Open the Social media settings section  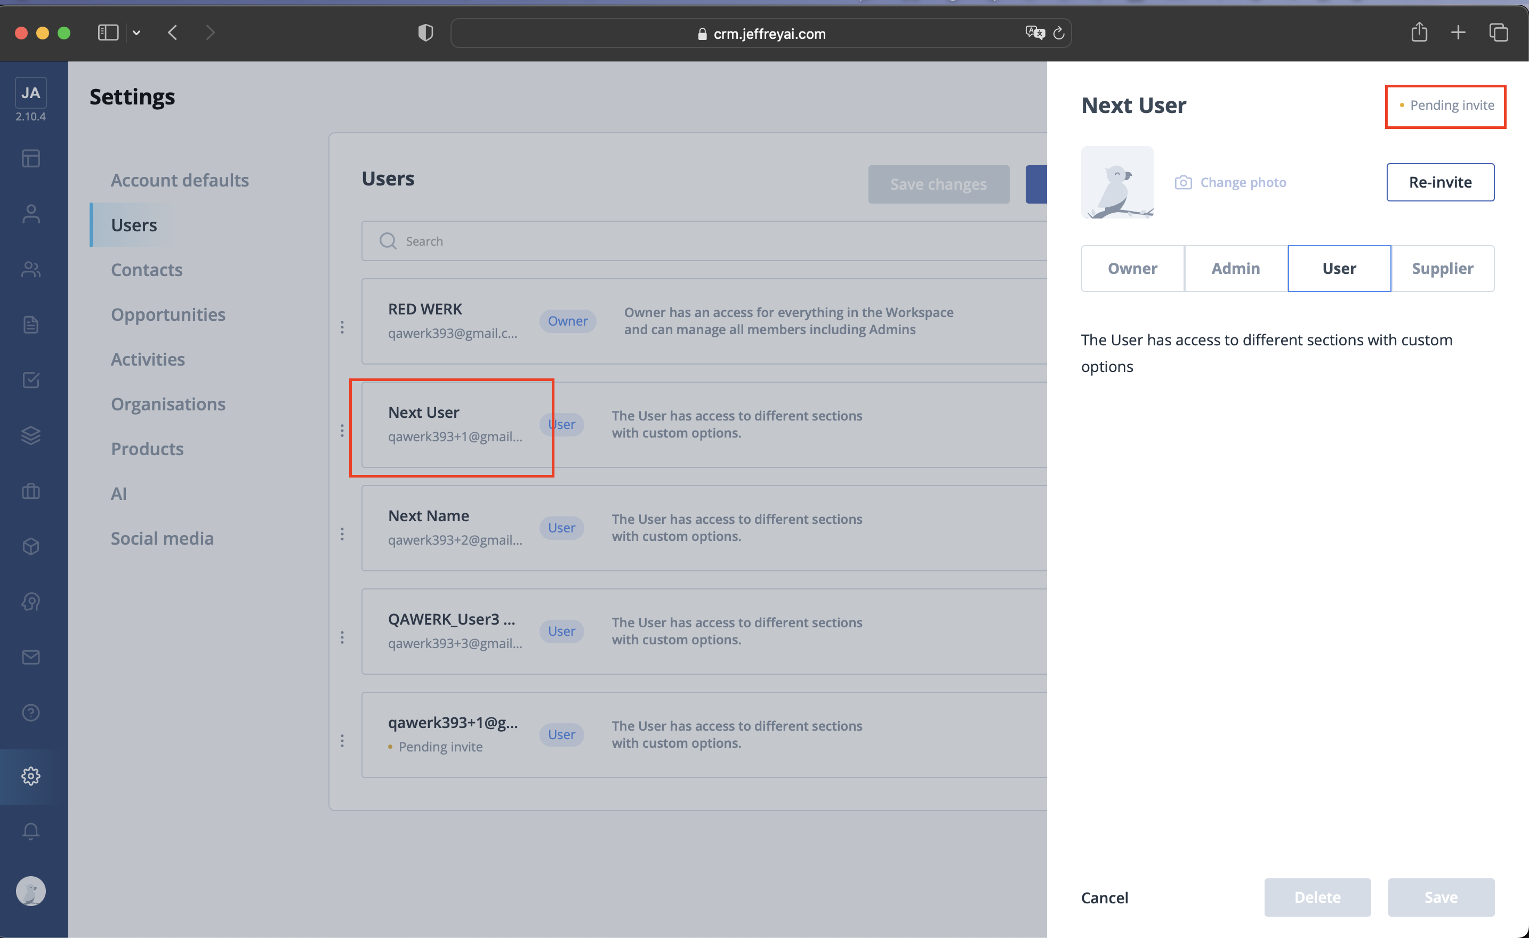coord(162,538)
